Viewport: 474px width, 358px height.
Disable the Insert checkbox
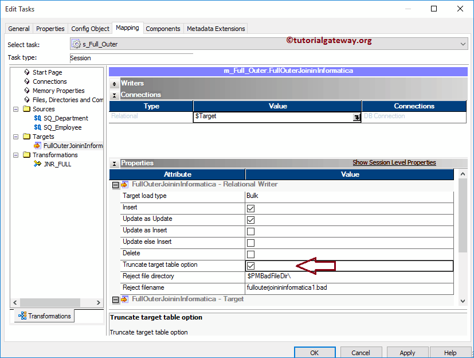coord(250,208)
